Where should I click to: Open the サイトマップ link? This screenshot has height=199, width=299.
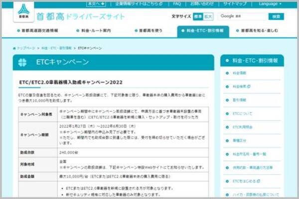(x=235, y=3)
